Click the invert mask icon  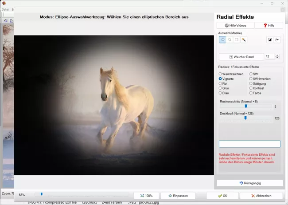pos(269,39)
